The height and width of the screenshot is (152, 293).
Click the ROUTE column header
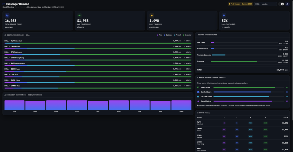(x=199, y=117)
